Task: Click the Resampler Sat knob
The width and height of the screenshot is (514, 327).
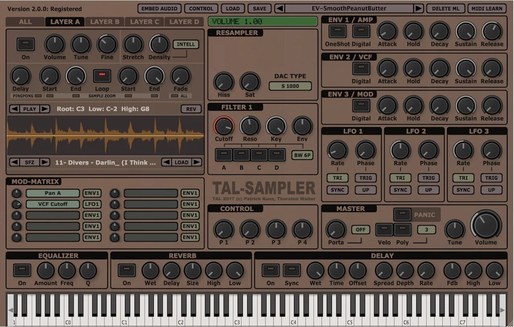Action: point(250,82)
